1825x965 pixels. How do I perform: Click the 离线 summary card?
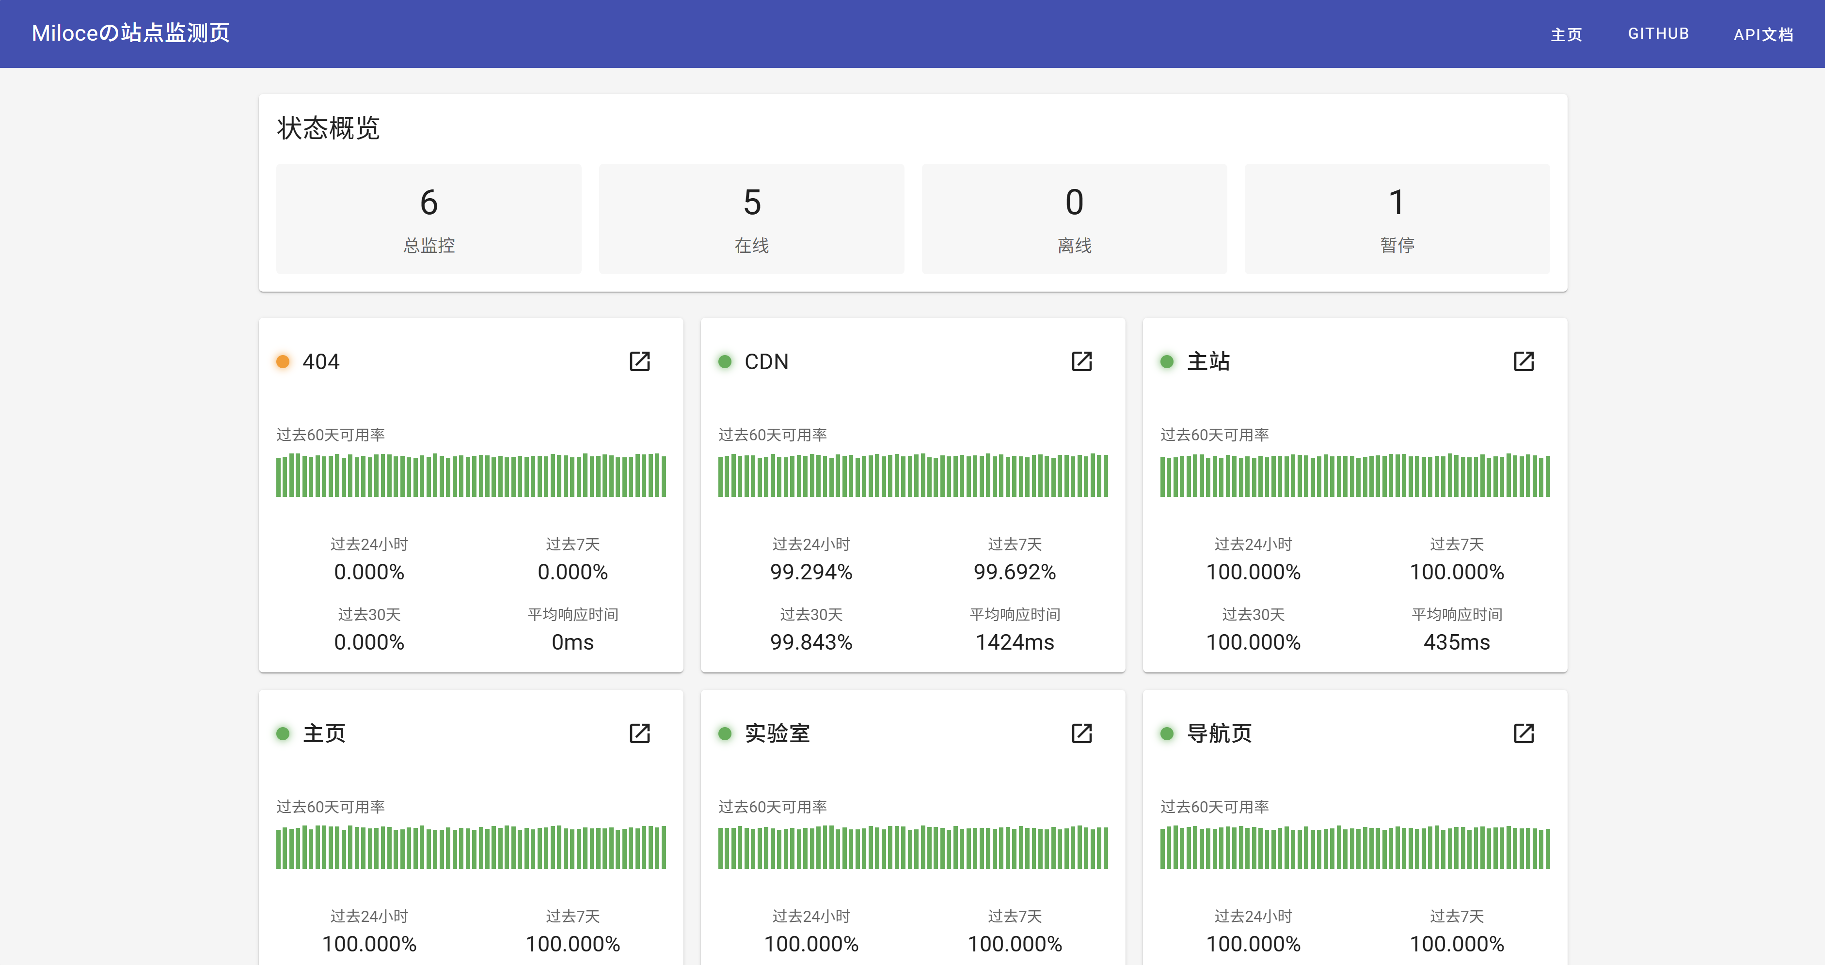point(1073,219)
